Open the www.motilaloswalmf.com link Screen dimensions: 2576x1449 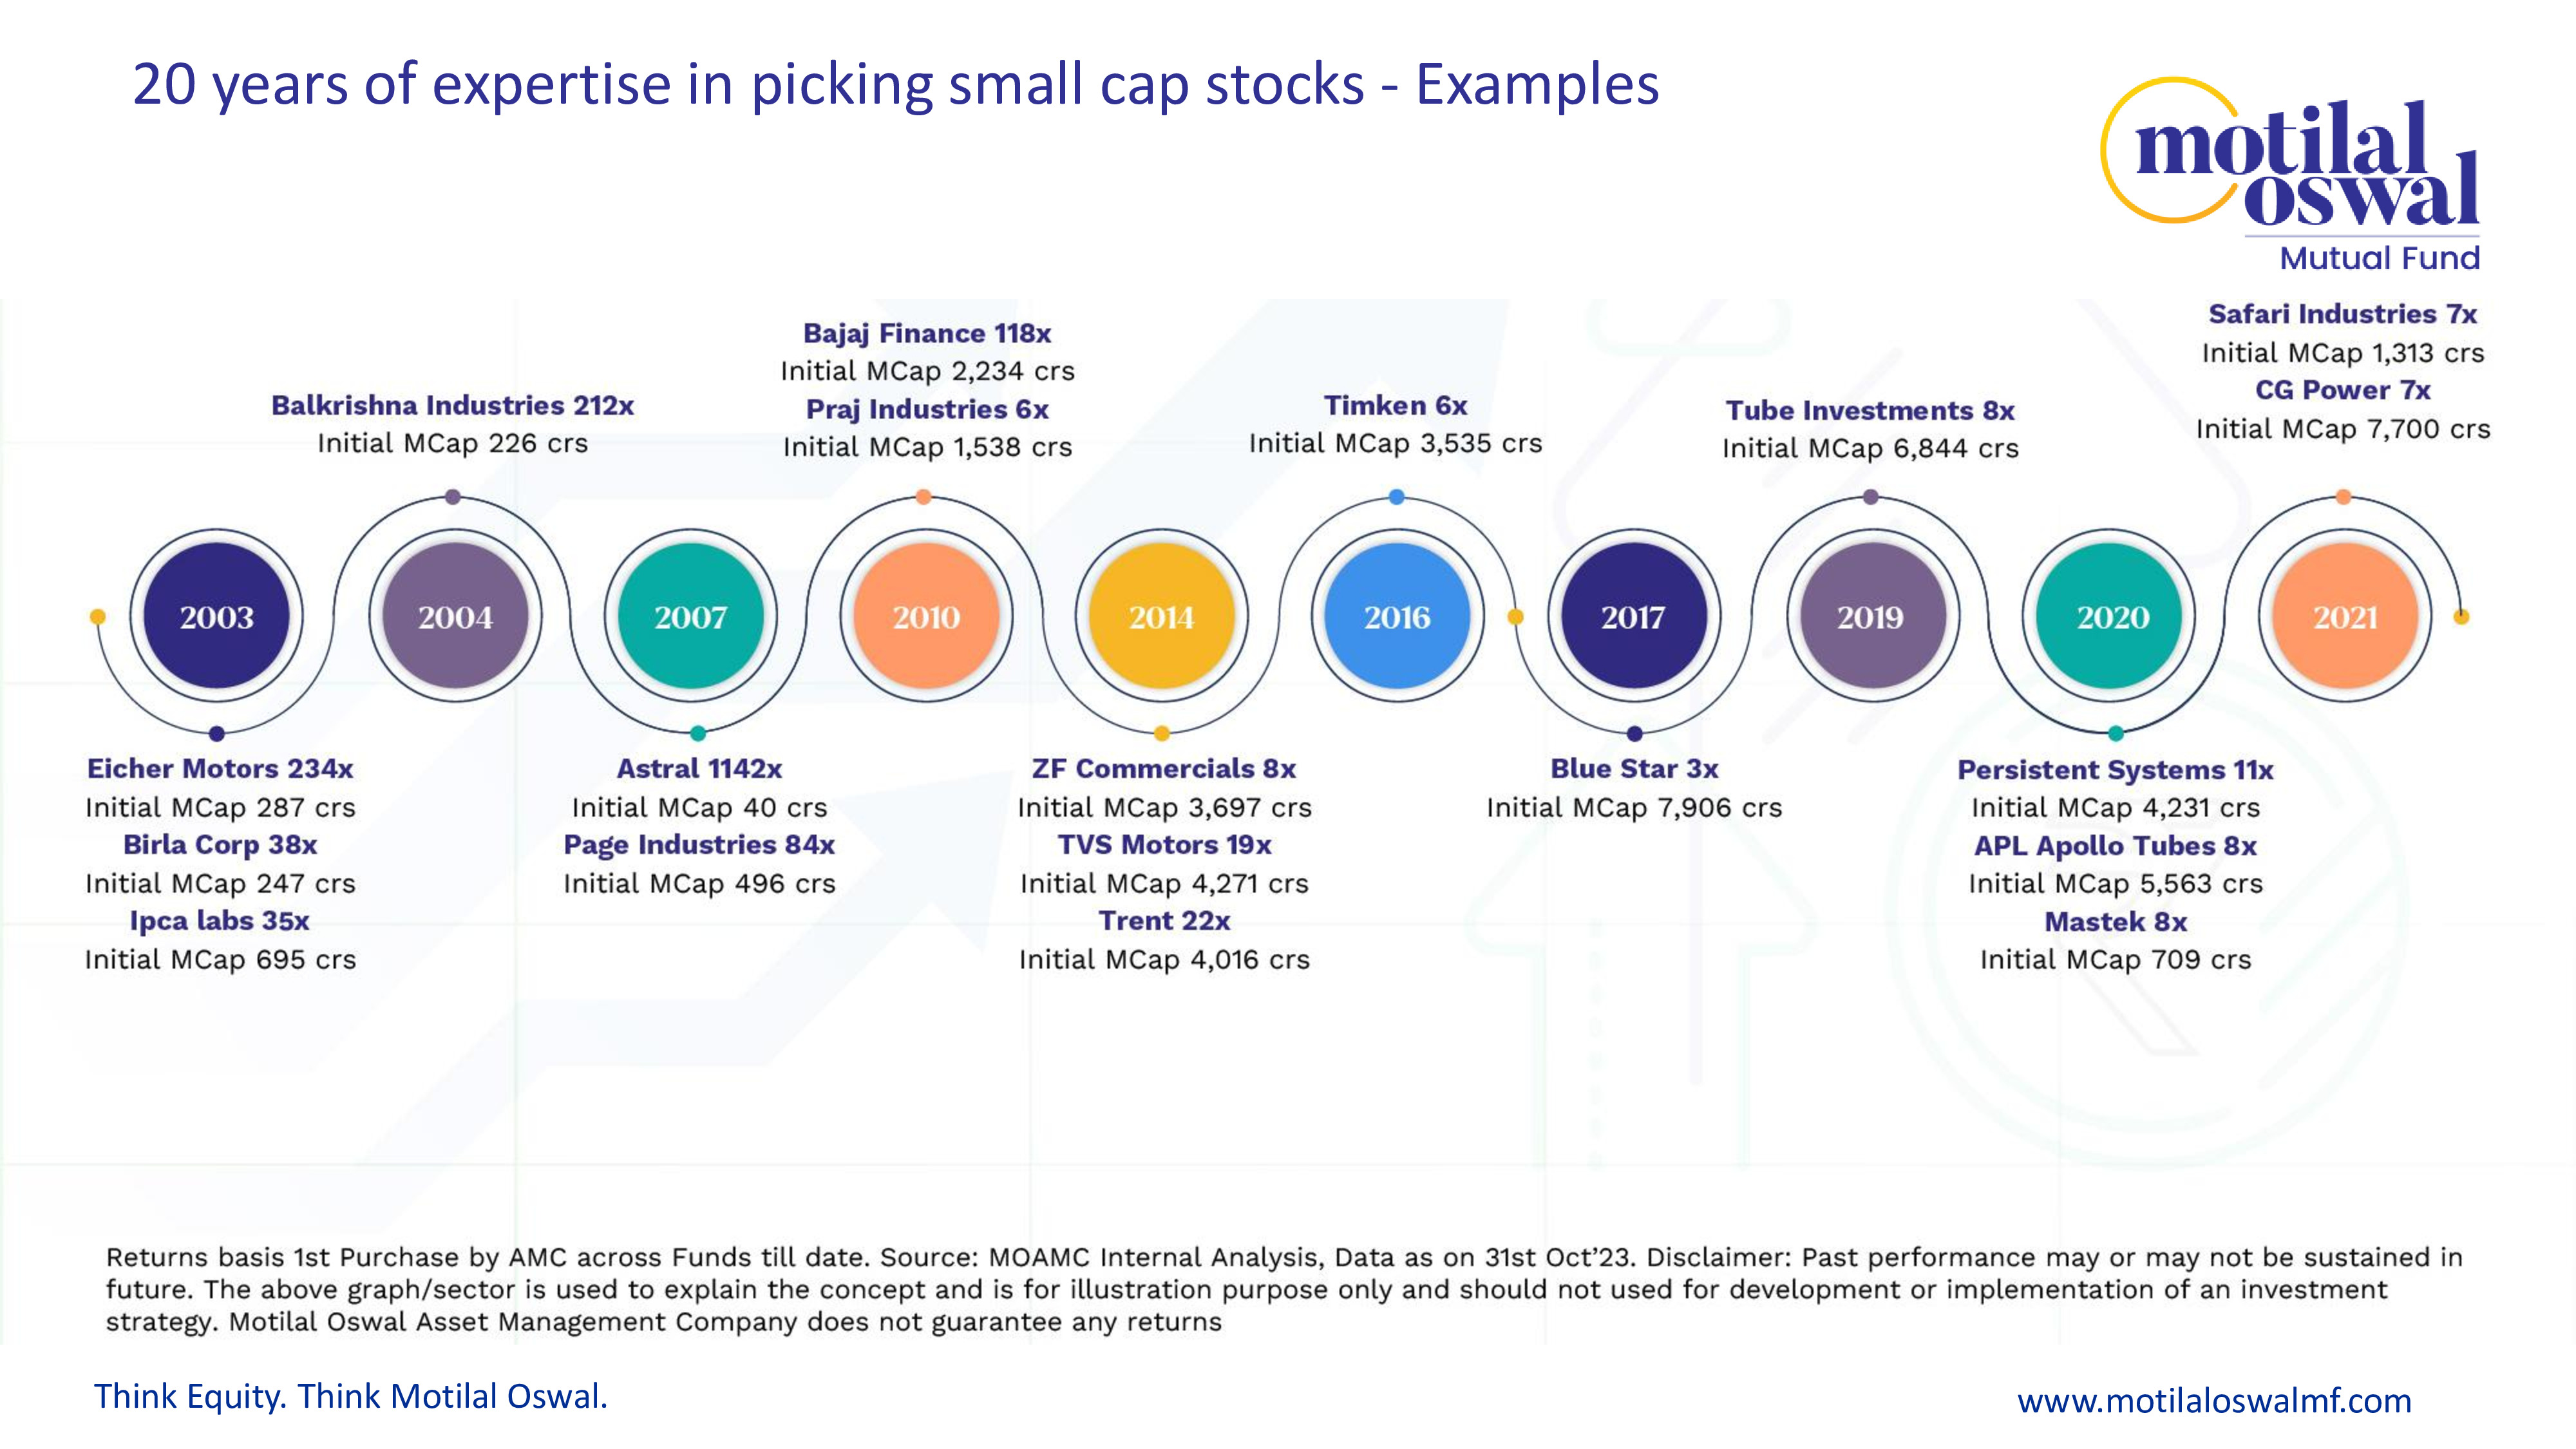coord(2214,1400)
